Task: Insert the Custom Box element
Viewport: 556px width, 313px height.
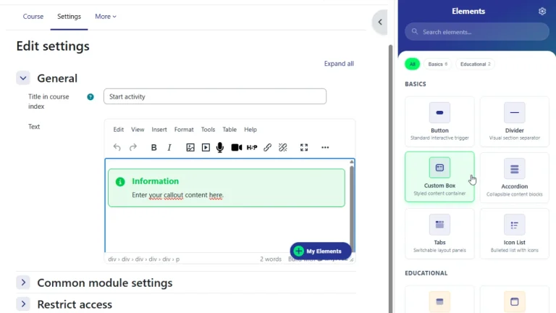Action: pos(439,177)
